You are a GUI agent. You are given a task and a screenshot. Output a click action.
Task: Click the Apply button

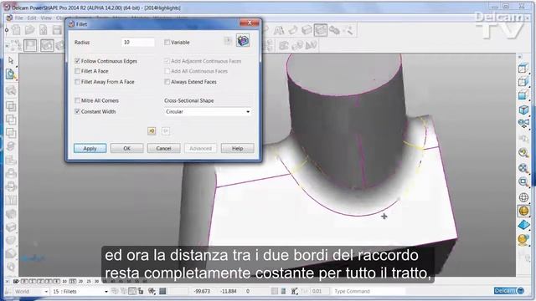[90, 148]
